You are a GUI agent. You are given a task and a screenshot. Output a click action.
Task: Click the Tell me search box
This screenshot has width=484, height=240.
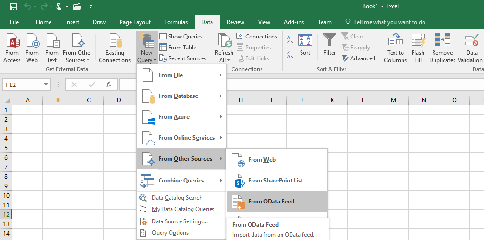(x=389, y=22)
